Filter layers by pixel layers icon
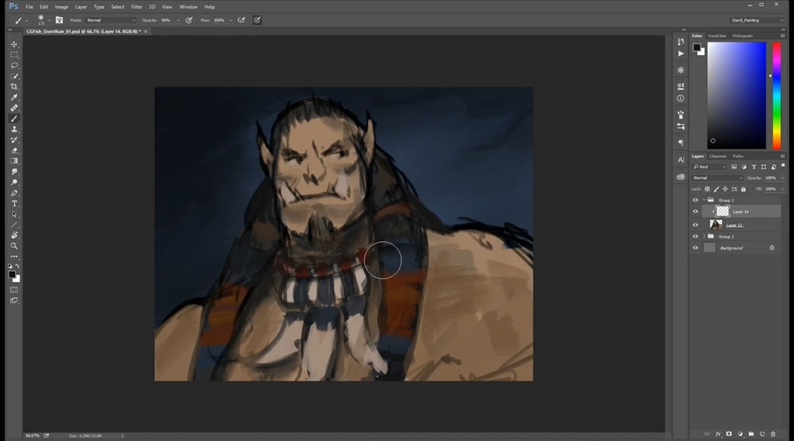The width and height of the screenshot is (794, 441). (x=734, y=167)
